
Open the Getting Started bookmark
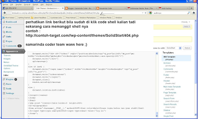click(23, 18)
